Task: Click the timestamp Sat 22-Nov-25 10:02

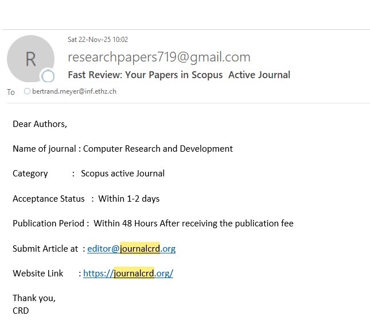Action: point(98,40)
